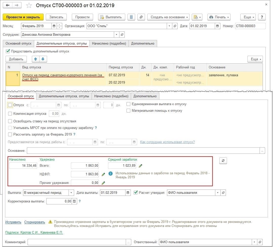The height and width of the screenshot is (247, 273).
Task: Follow the Исправить link
Action: pyautogui.click(x=13, y=222)
